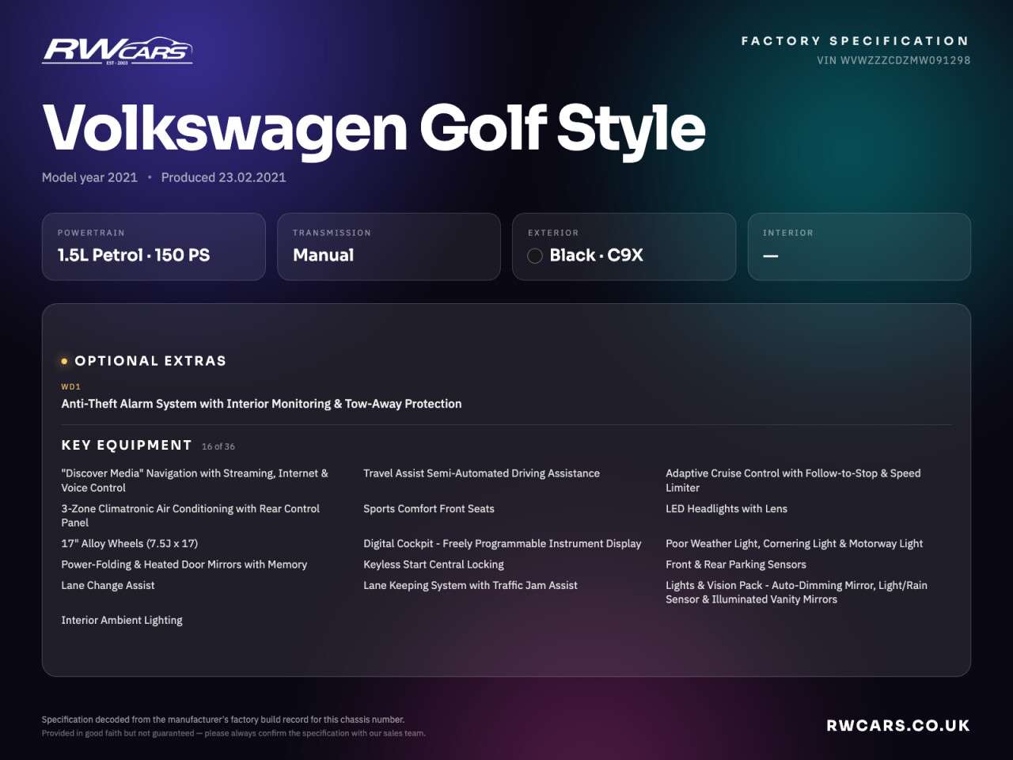
Task: Click the specification decoded disclaimer line
Action: [223, 720]
